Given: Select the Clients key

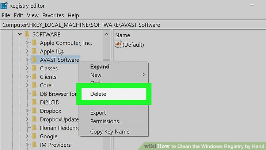Looking at the screenshot, I should click(x=48, y=77).
